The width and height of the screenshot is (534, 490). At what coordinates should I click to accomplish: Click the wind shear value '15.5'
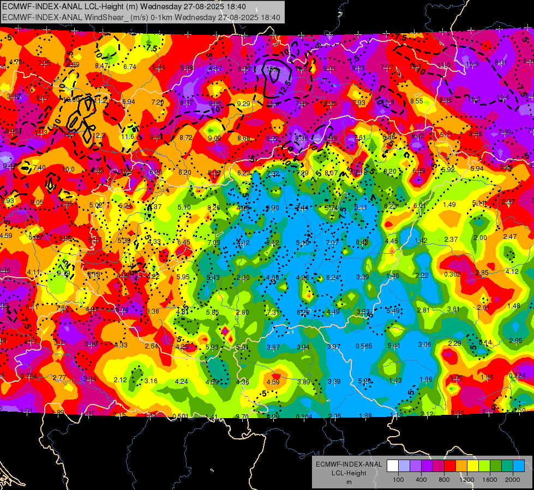pos(273,69)
